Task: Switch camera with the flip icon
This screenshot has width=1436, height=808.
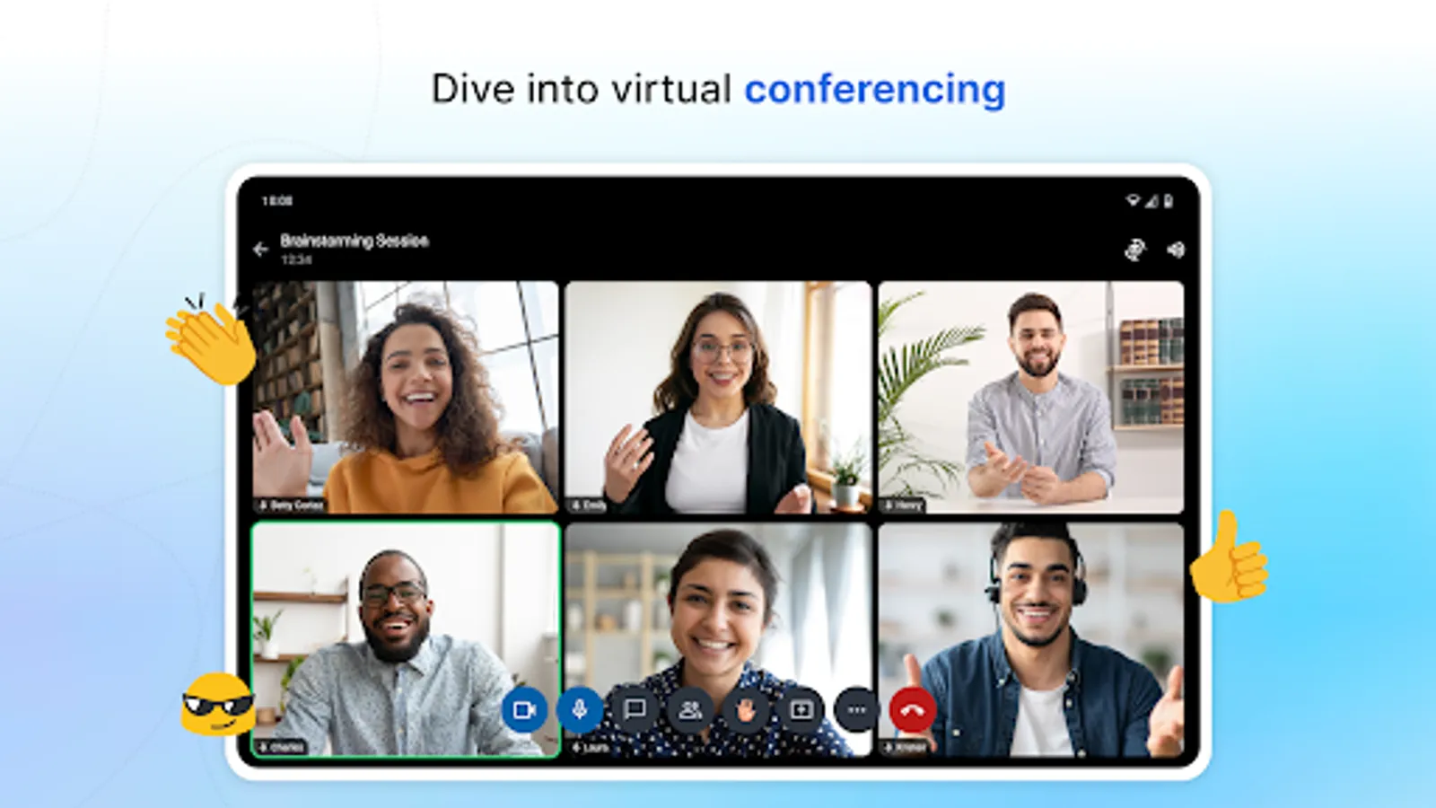Action: point(1135,250)
